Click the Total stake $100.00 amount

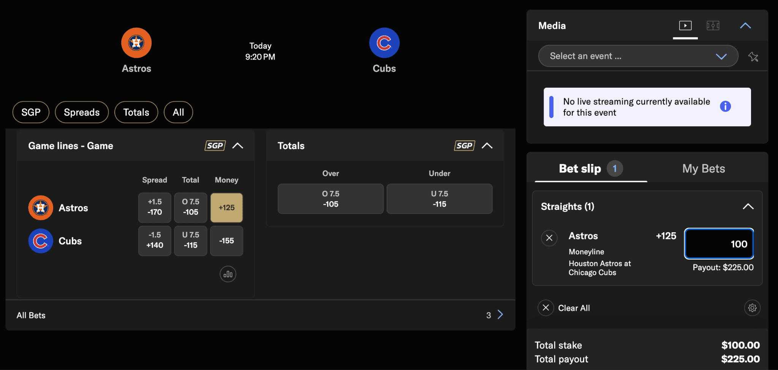(x=740, y=345)
